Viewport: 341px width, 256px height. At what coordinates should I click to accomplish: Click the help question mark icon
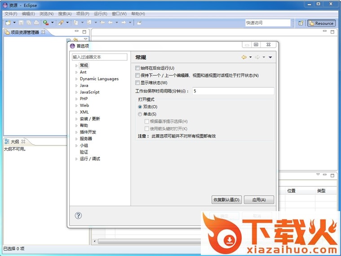tap(78, 216)
